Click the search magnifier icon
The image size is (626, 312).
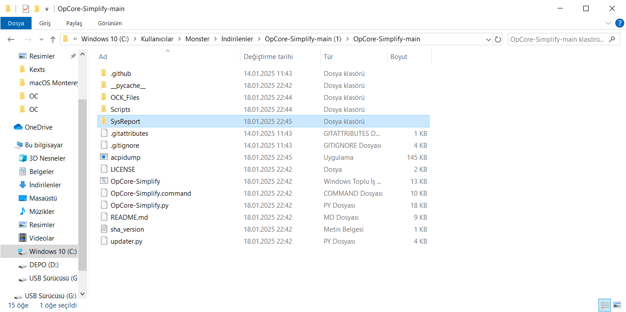click(612, 39)
